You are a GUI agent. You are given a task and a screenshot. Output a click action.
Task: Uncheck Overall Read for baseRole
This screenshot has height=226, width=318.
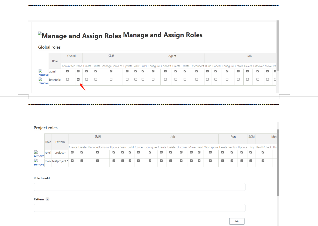pyautogui.click(x=78, y=79)
